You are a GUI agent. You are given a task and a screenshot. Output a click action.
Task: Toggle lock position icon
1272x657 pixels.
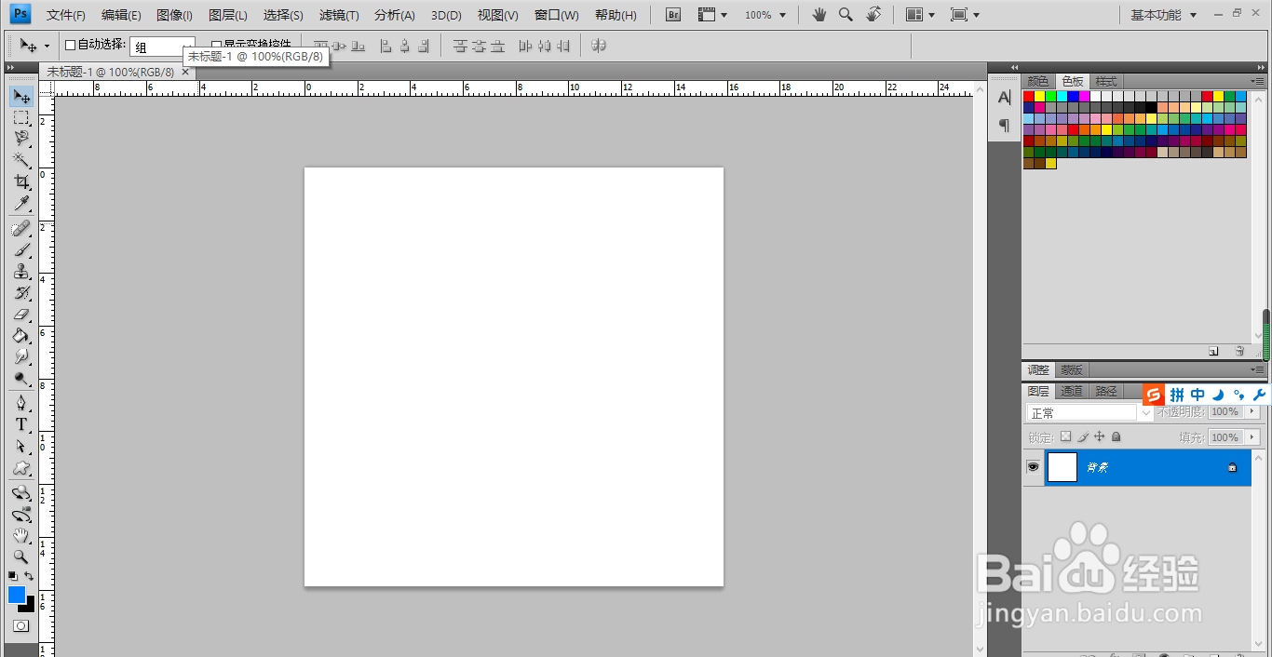[x=1100, y=436]
